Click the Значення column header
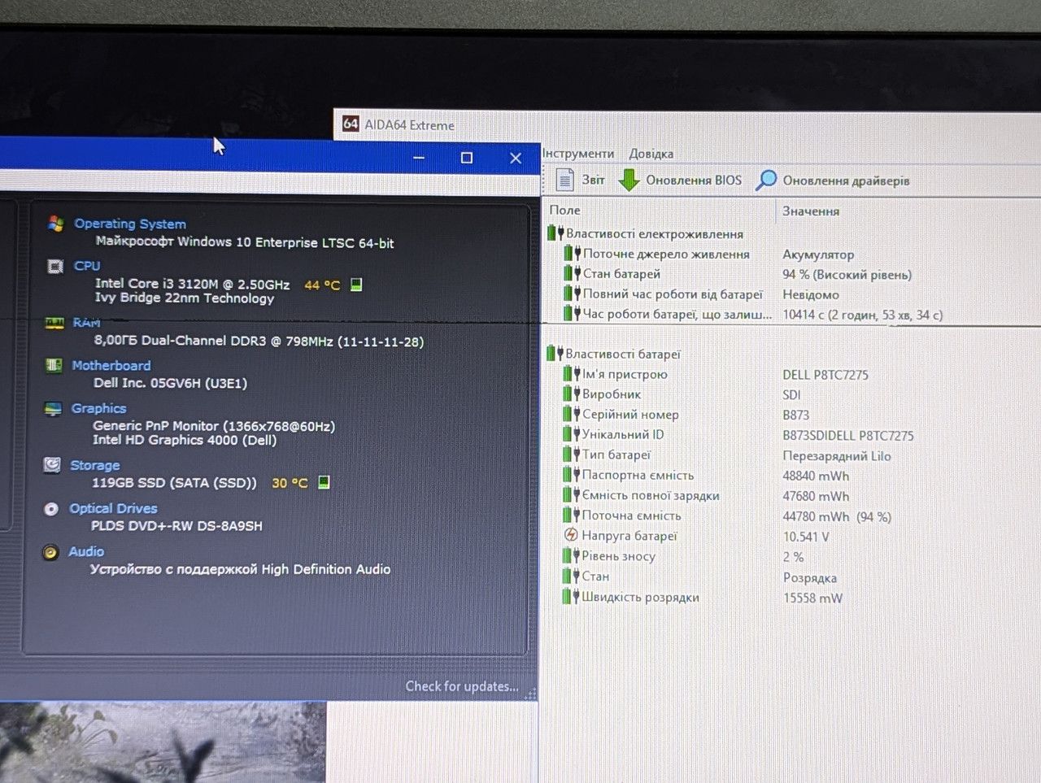This screenshot has height=783, width=1041. [x=811, y=211]
